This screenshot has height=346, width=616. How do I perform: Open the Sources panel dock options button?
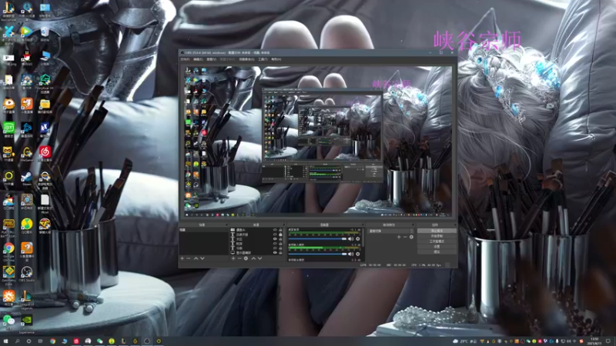click(283, 225)
